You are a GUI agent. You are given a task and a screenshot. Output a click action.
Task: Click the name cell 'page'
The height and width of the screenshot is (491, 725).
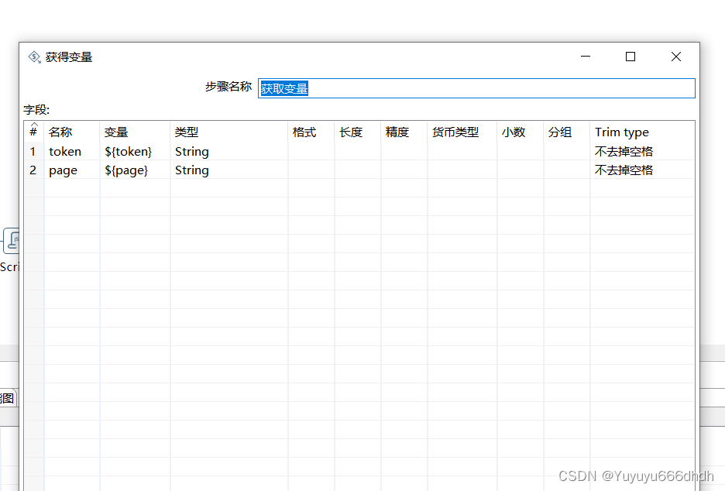72,170
